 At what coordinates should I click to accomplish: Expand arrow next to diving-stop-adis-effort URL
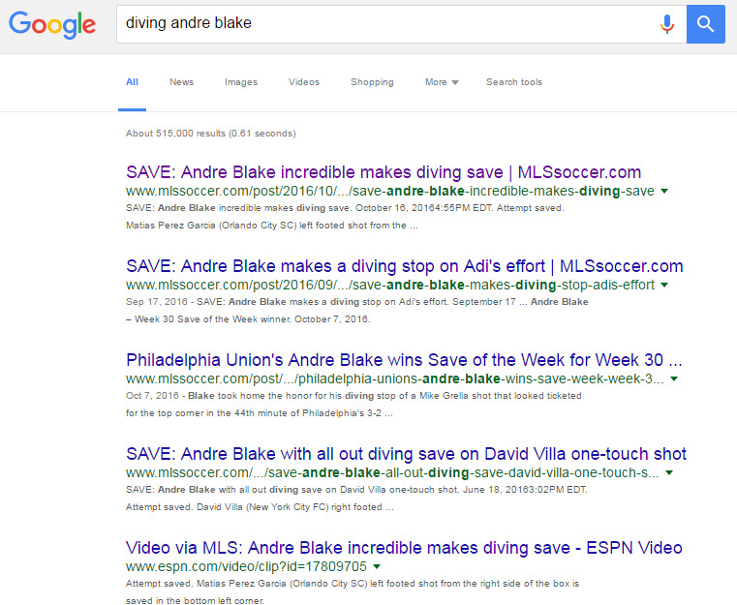[664, 286]
